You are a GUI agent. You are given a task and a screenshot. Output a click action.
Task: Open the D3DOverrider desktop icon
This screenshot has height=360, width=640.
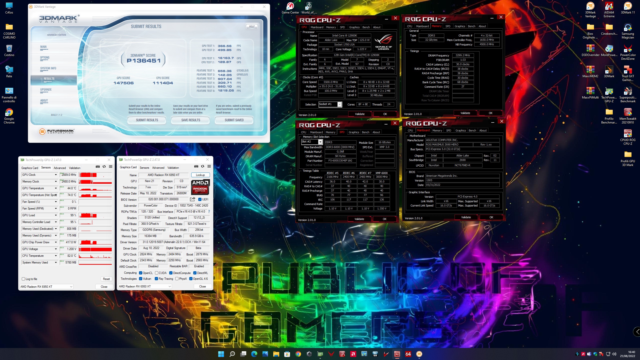(590, 50)
